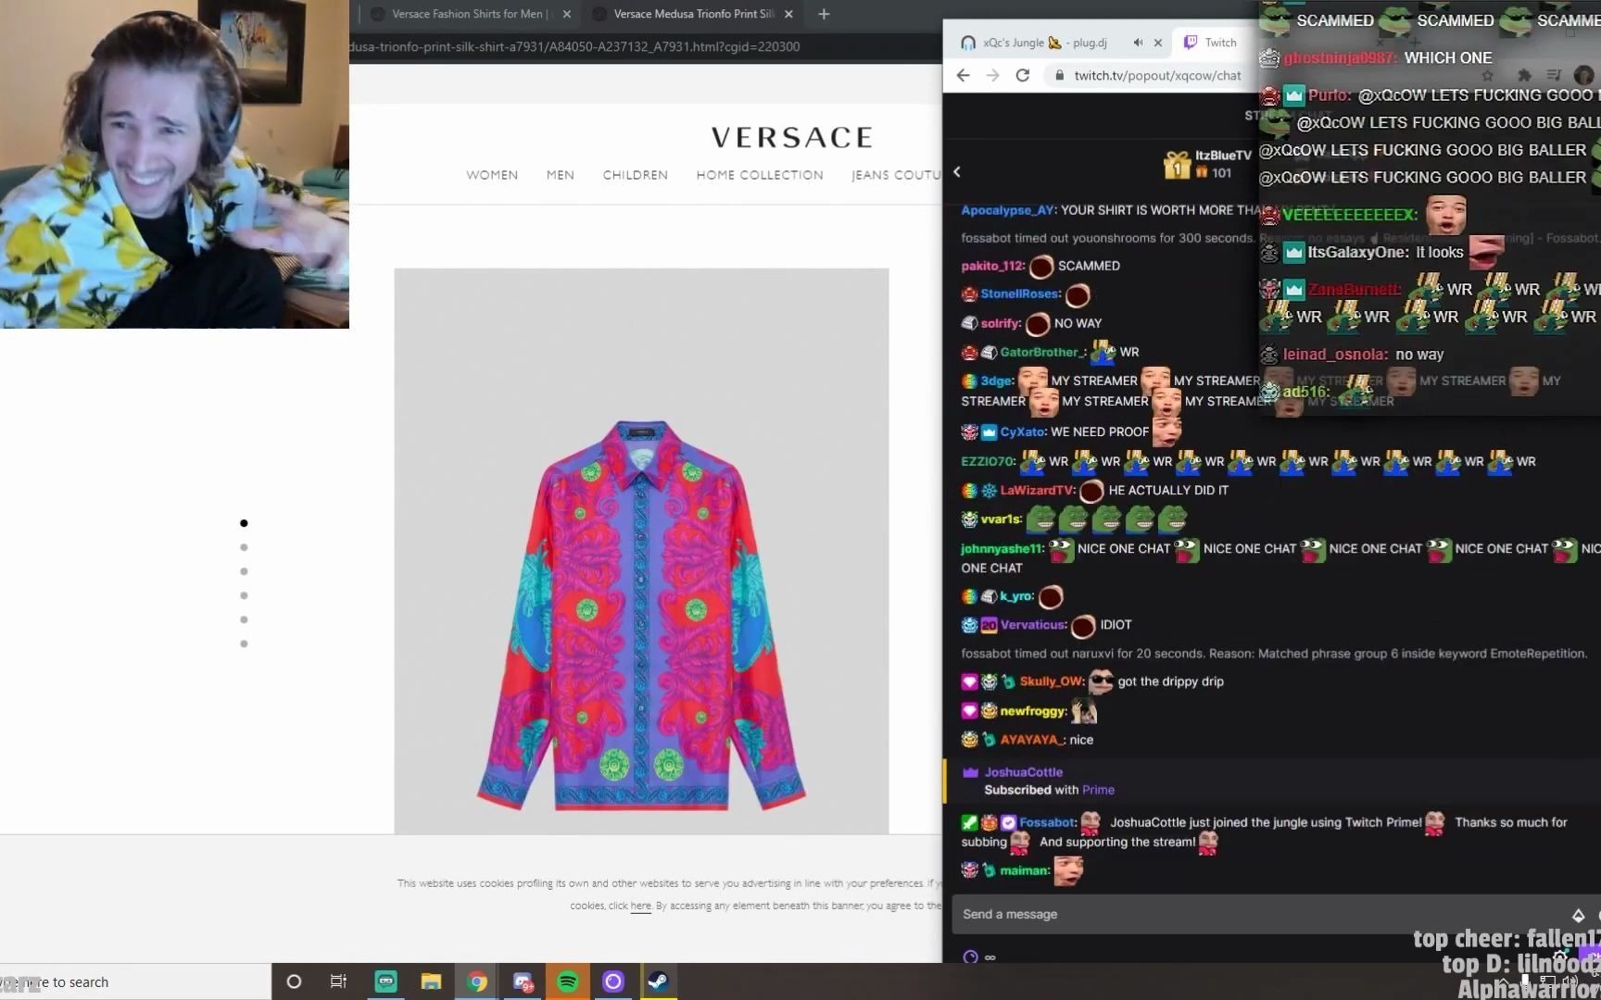Select the fifth product image dot
1601x1000 pixels.
(244, 619)
